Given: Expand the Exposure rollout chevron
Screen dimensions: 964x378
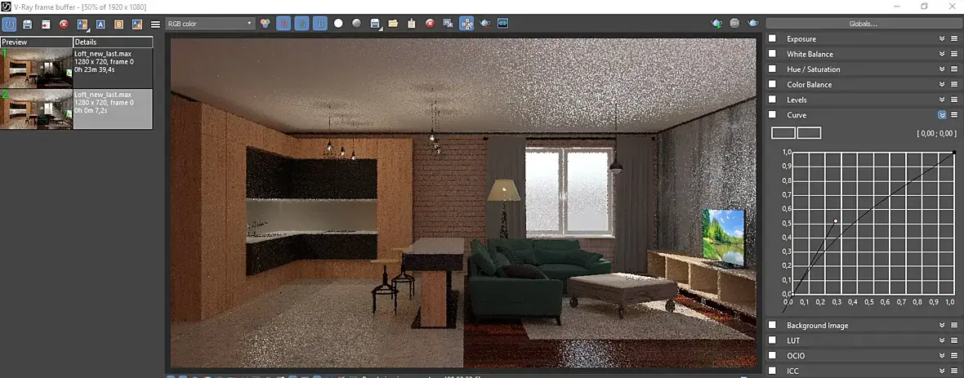Looking at the screenshot, I should point(942,38).
